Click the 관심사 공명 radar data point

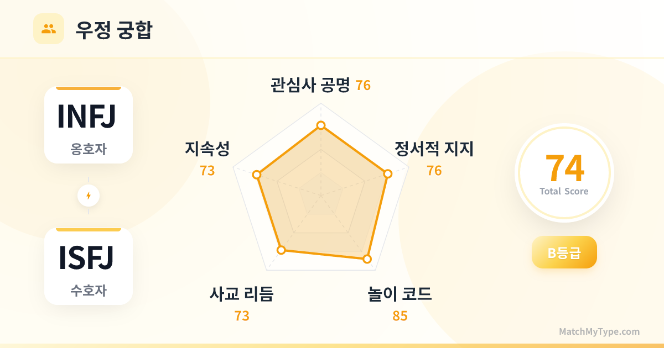(x=320, y=126)
